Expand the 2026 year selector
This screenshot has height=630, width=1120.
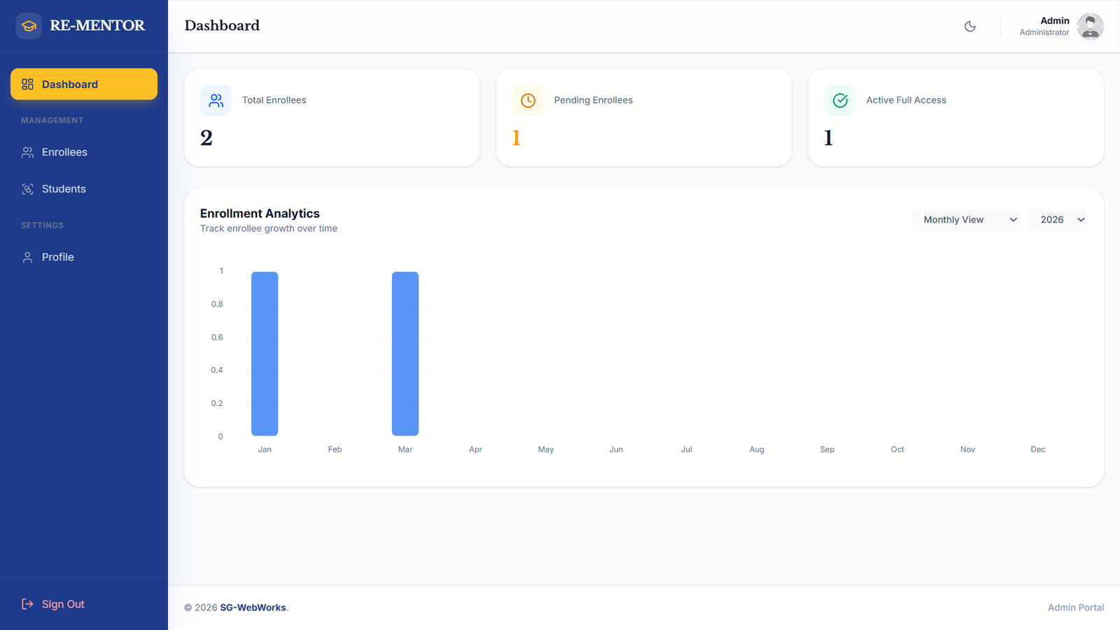(x=1058, y=220)
